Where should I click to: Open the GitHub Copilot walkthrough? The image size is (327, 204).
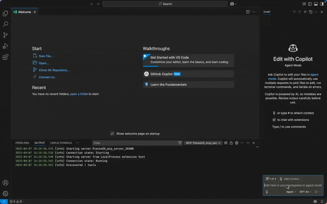click(x=188, y=74)
